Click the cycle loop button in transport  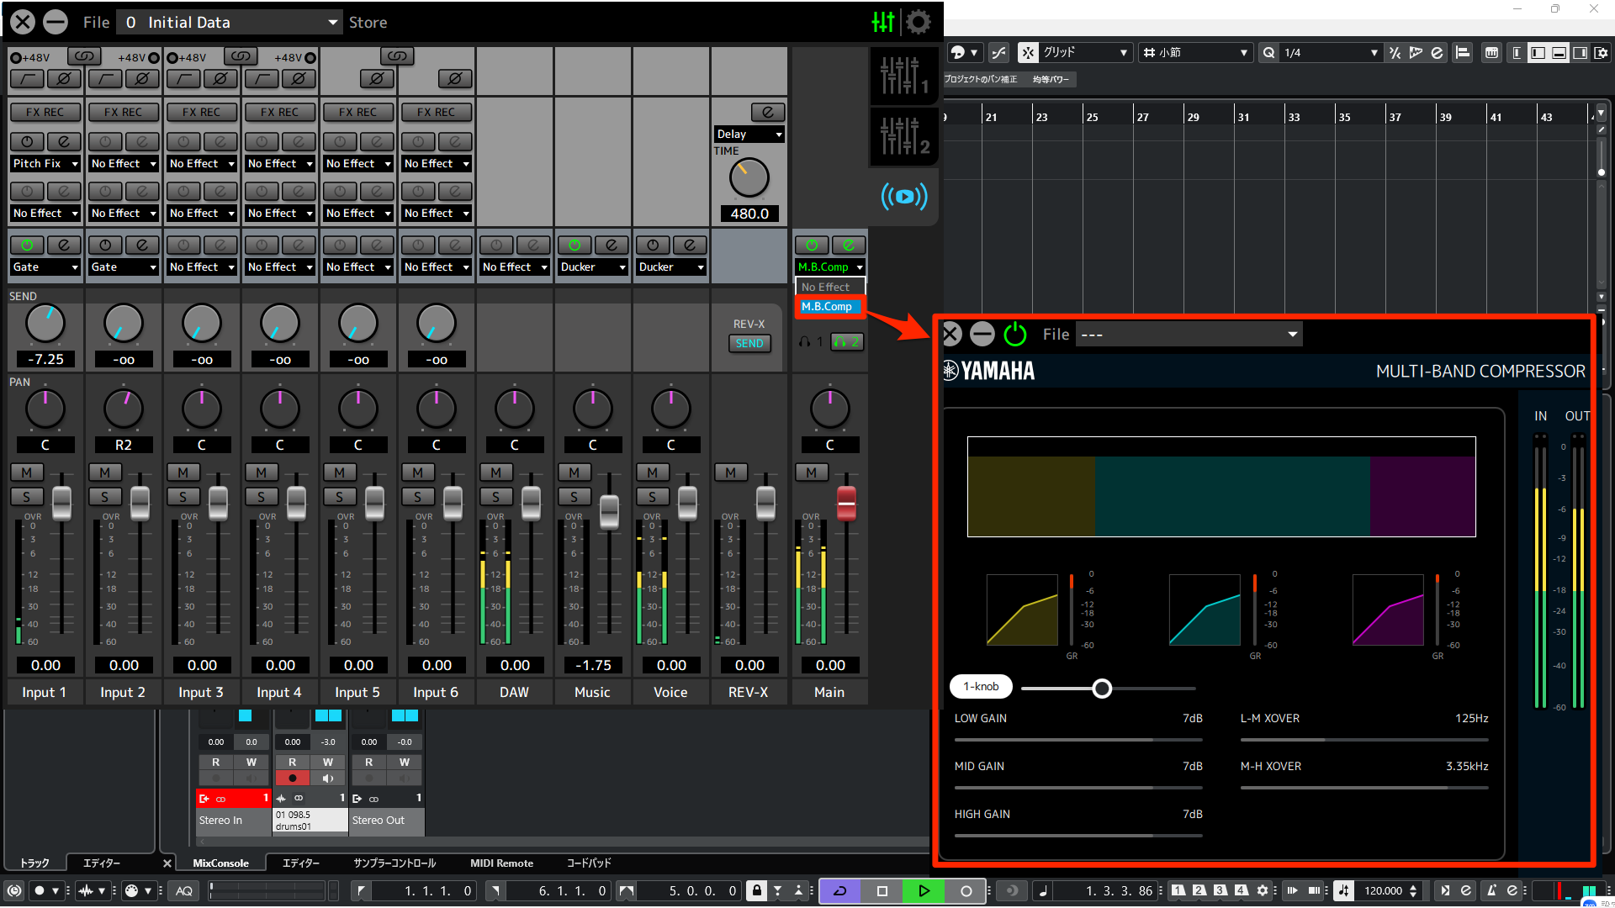click(839, 891)
